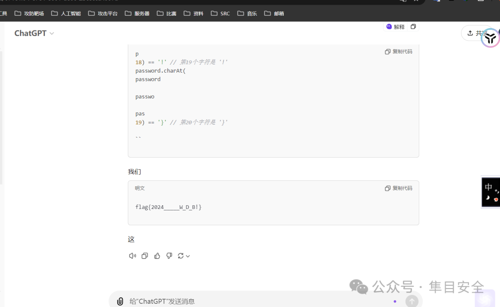The width and height of the screenshot is (500, 307).
Task: Click the floating input method 中 widget
Action: pyautogui.click(x=491, y=192)
